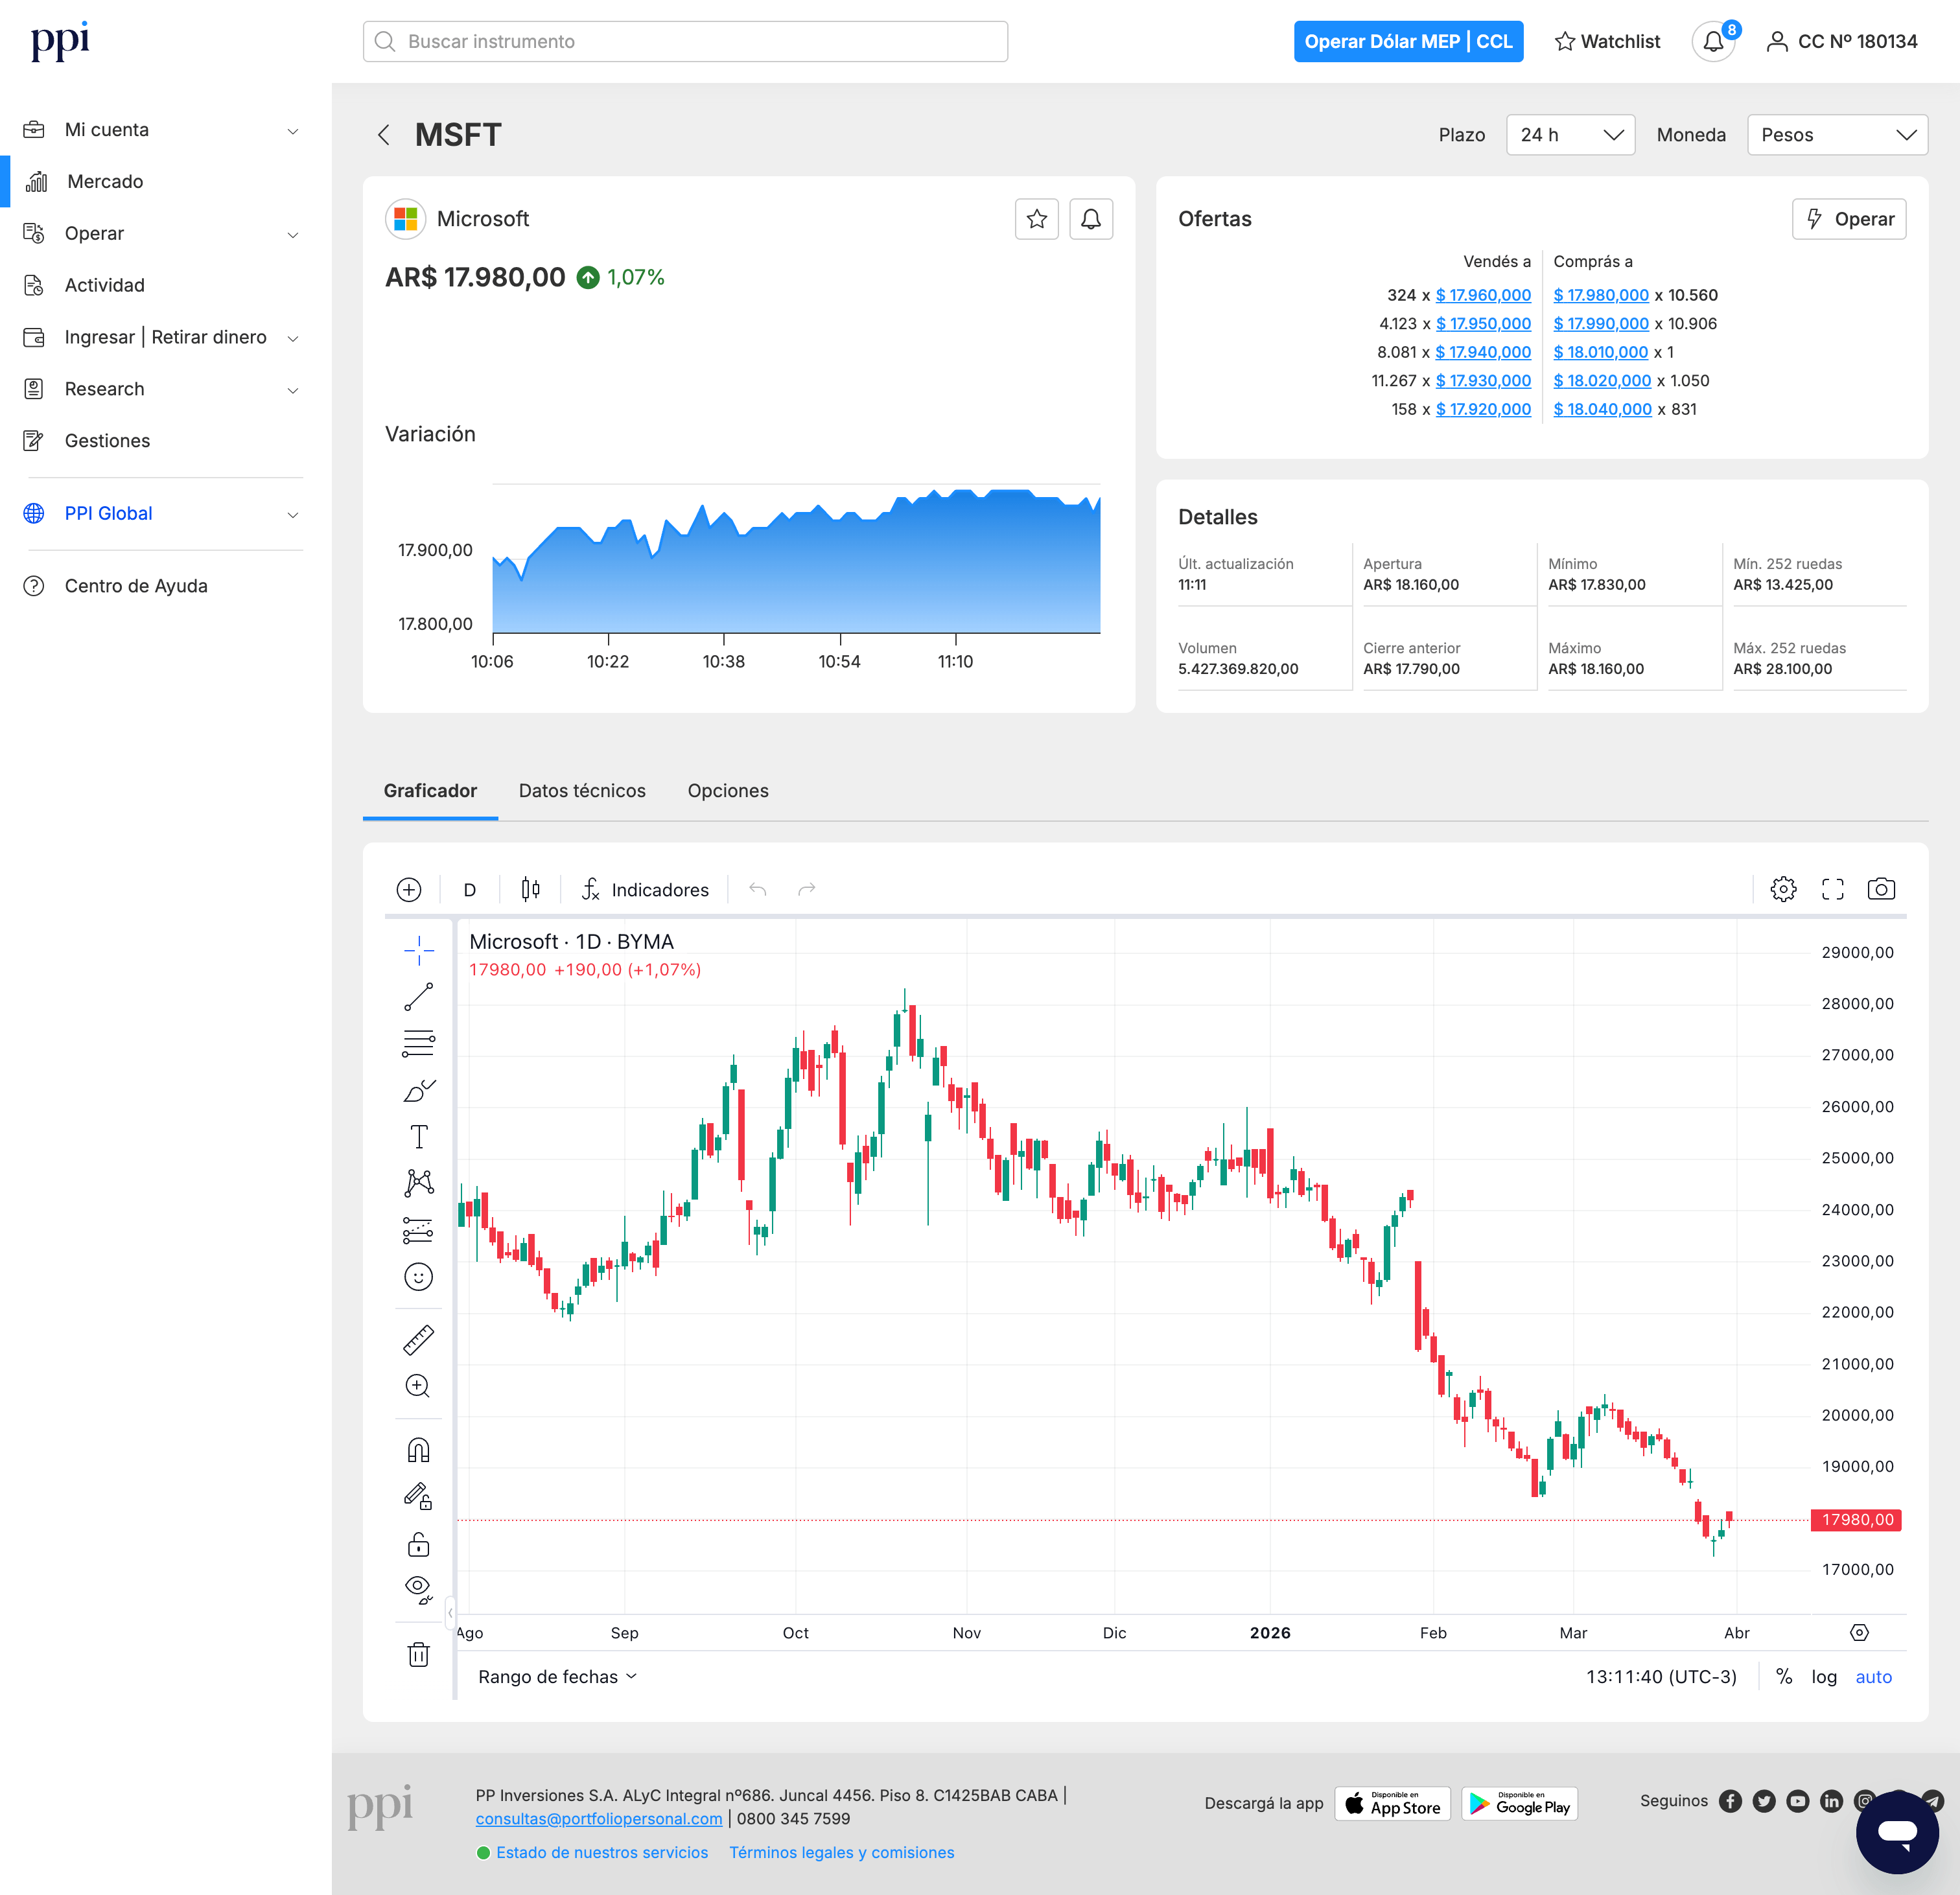
Task: Change the chart interval D selector
Action: tap(469, 890)
